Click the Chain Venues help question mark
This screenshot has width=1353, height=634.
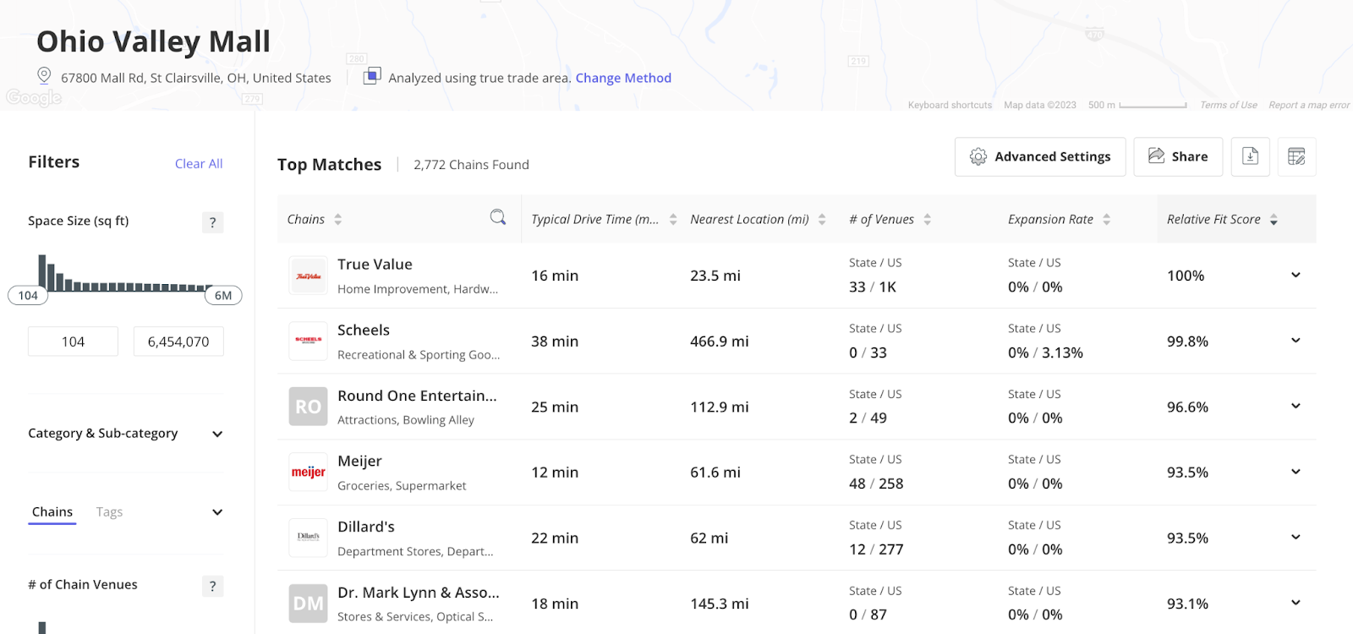click(x=212, y=586)
